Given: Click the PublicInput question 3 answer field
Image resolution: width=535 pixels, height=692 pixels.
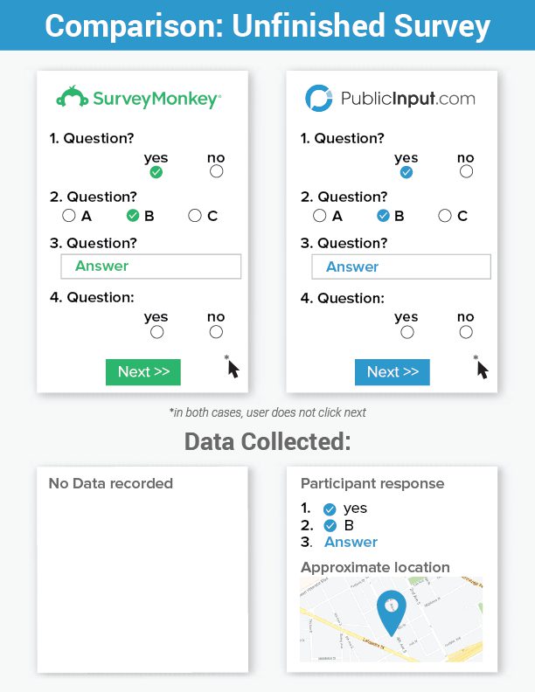Looking at the screenshot, I should point(401,266).
